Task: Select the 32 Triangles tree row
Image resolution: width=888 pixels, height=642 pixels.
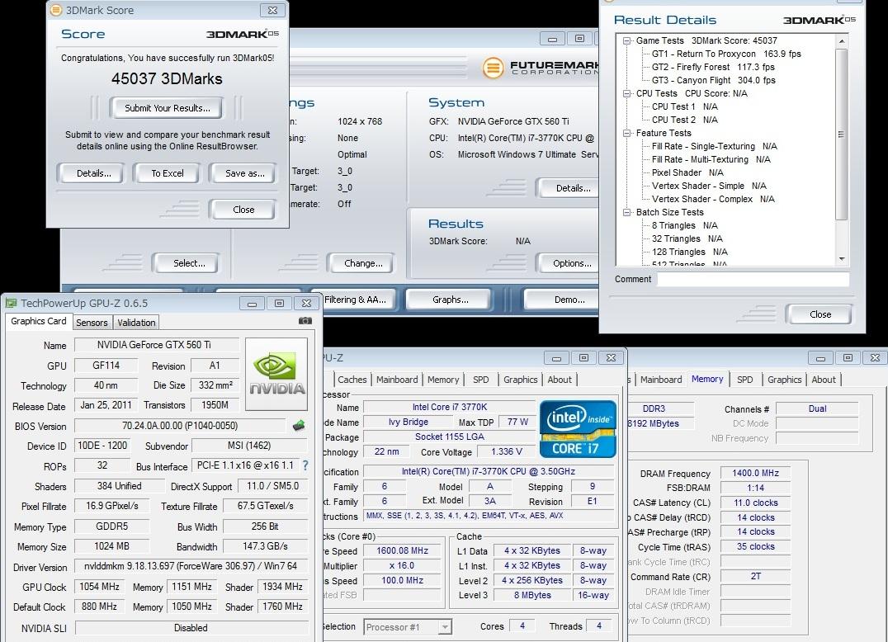Action: (x=687, y=239)
